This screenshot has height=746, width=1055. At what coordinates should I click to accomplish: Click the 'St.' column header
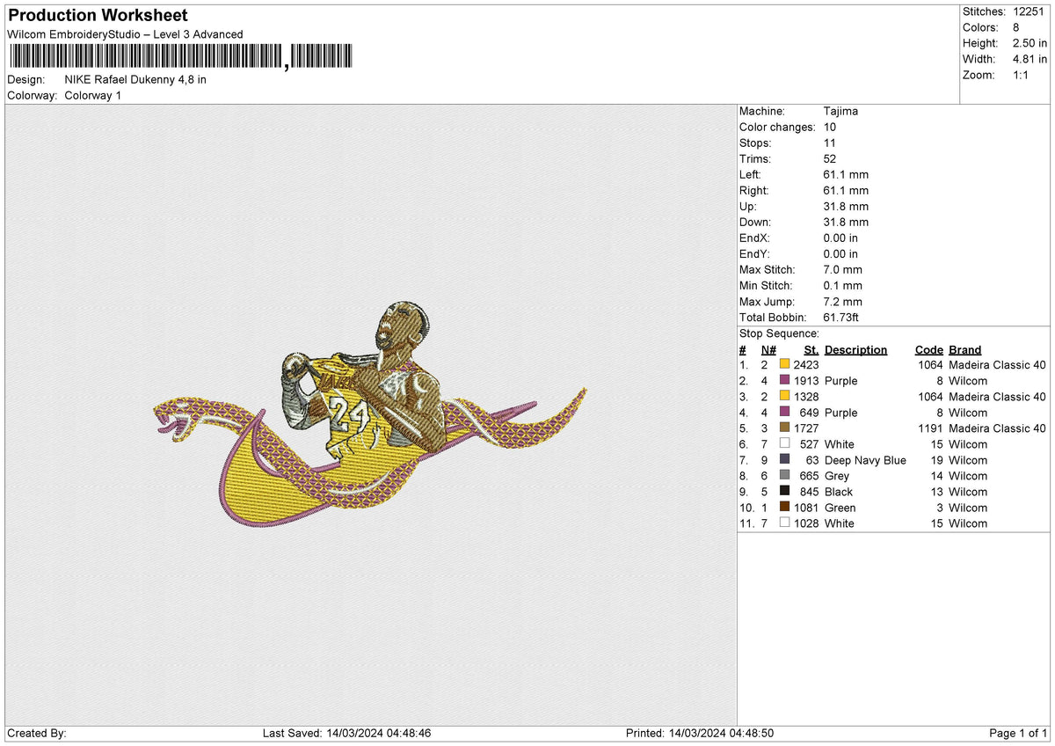[x=811, y=349]
